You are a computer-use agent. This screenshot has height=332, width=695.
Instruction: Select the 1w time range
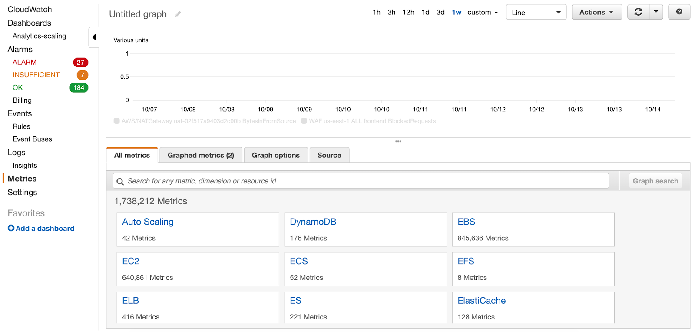click(x=457, y=12)
